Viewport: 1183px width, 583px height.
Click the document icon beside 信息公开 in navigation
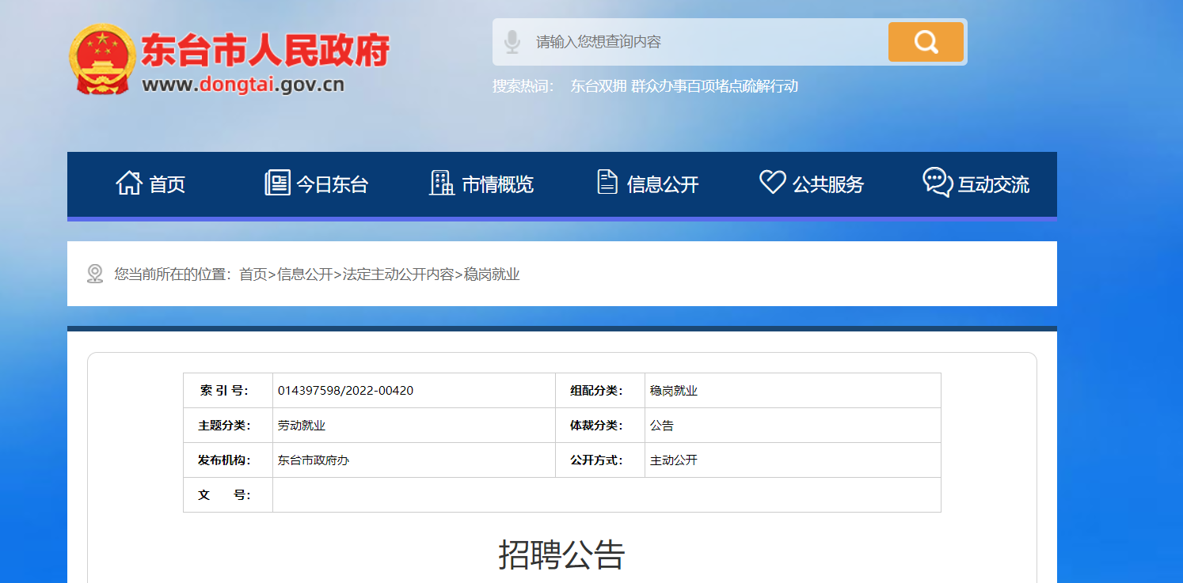(607, 183)
